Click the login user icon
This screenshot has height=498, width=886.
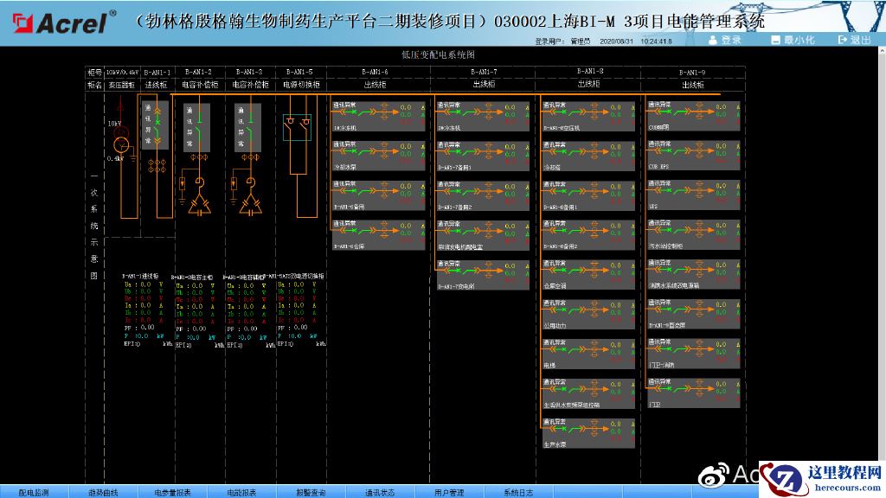click(714, 40)
